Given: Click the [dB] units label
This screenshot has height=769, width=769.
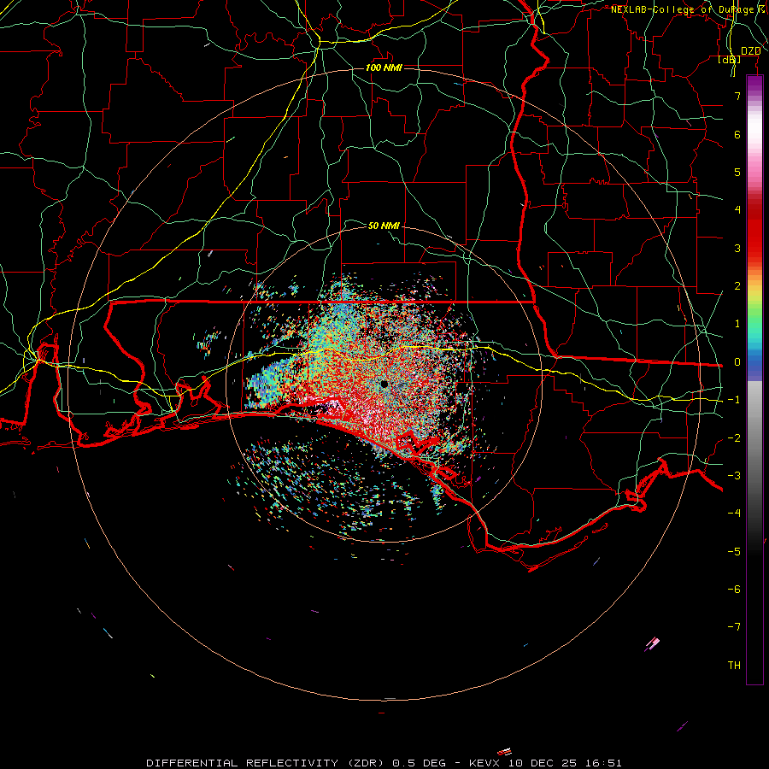Looking at the screenshot, I should (730, 59).
